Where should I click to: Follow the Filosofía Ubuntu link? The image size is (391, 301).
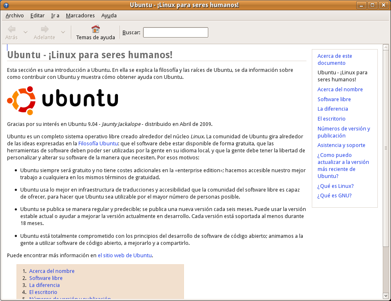tap(98, 144)
